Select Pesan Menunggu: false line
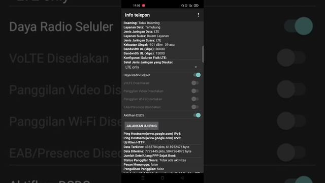Viewport: 325px width, 183px height. pyautogui.click(x=141, y=165)
